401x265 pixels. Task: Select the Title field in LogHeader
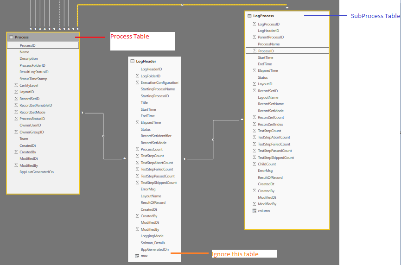[144, 102]
